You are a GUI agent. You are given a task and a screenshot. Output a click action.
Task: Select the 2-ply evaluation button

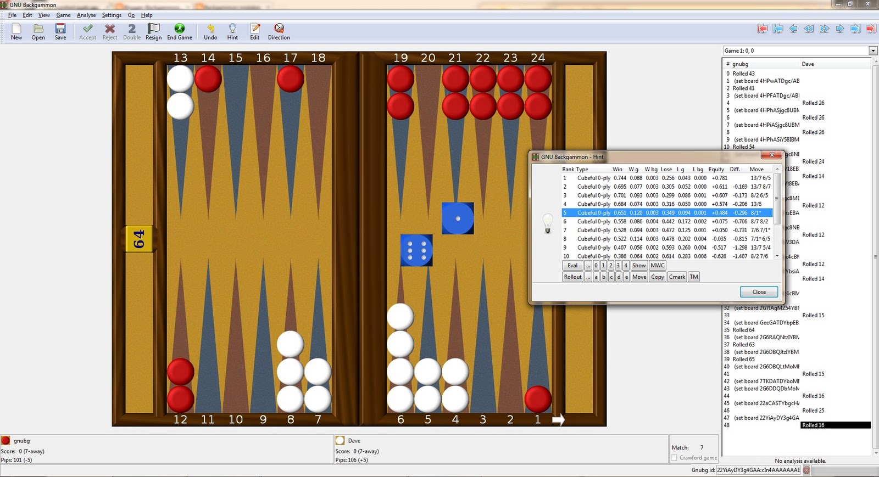tap(610, 266)
